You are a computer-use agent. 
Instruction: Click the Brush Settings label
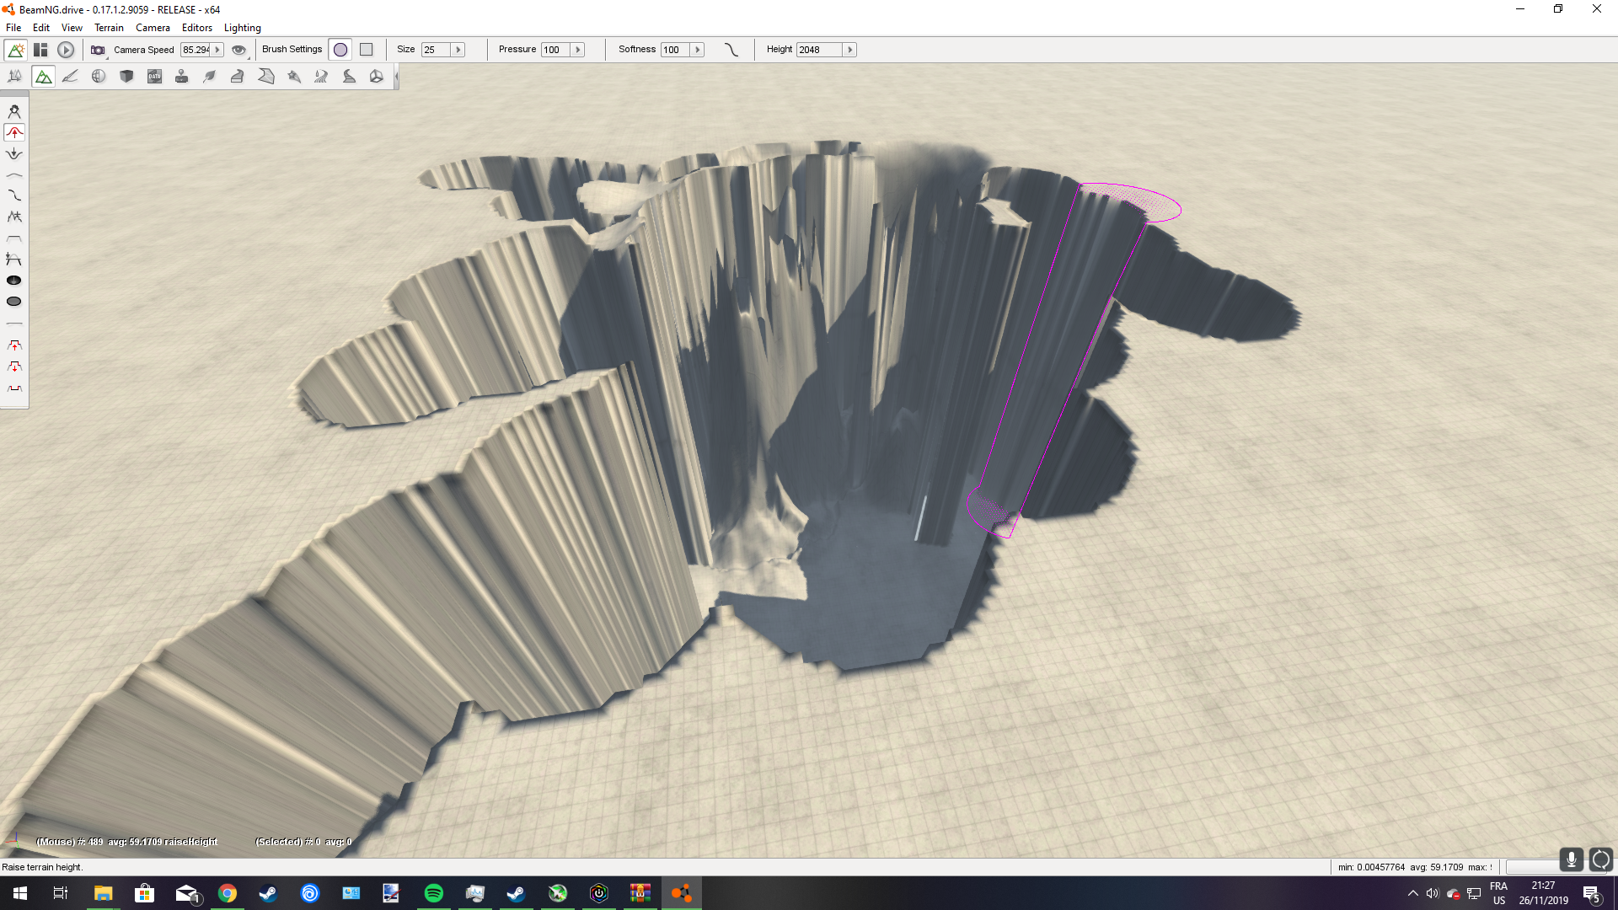coord(292,49)
